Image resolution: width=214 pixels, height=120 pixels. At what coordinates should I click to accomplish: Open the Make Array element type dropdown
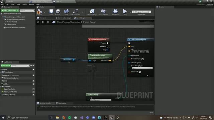coord(101,100)
